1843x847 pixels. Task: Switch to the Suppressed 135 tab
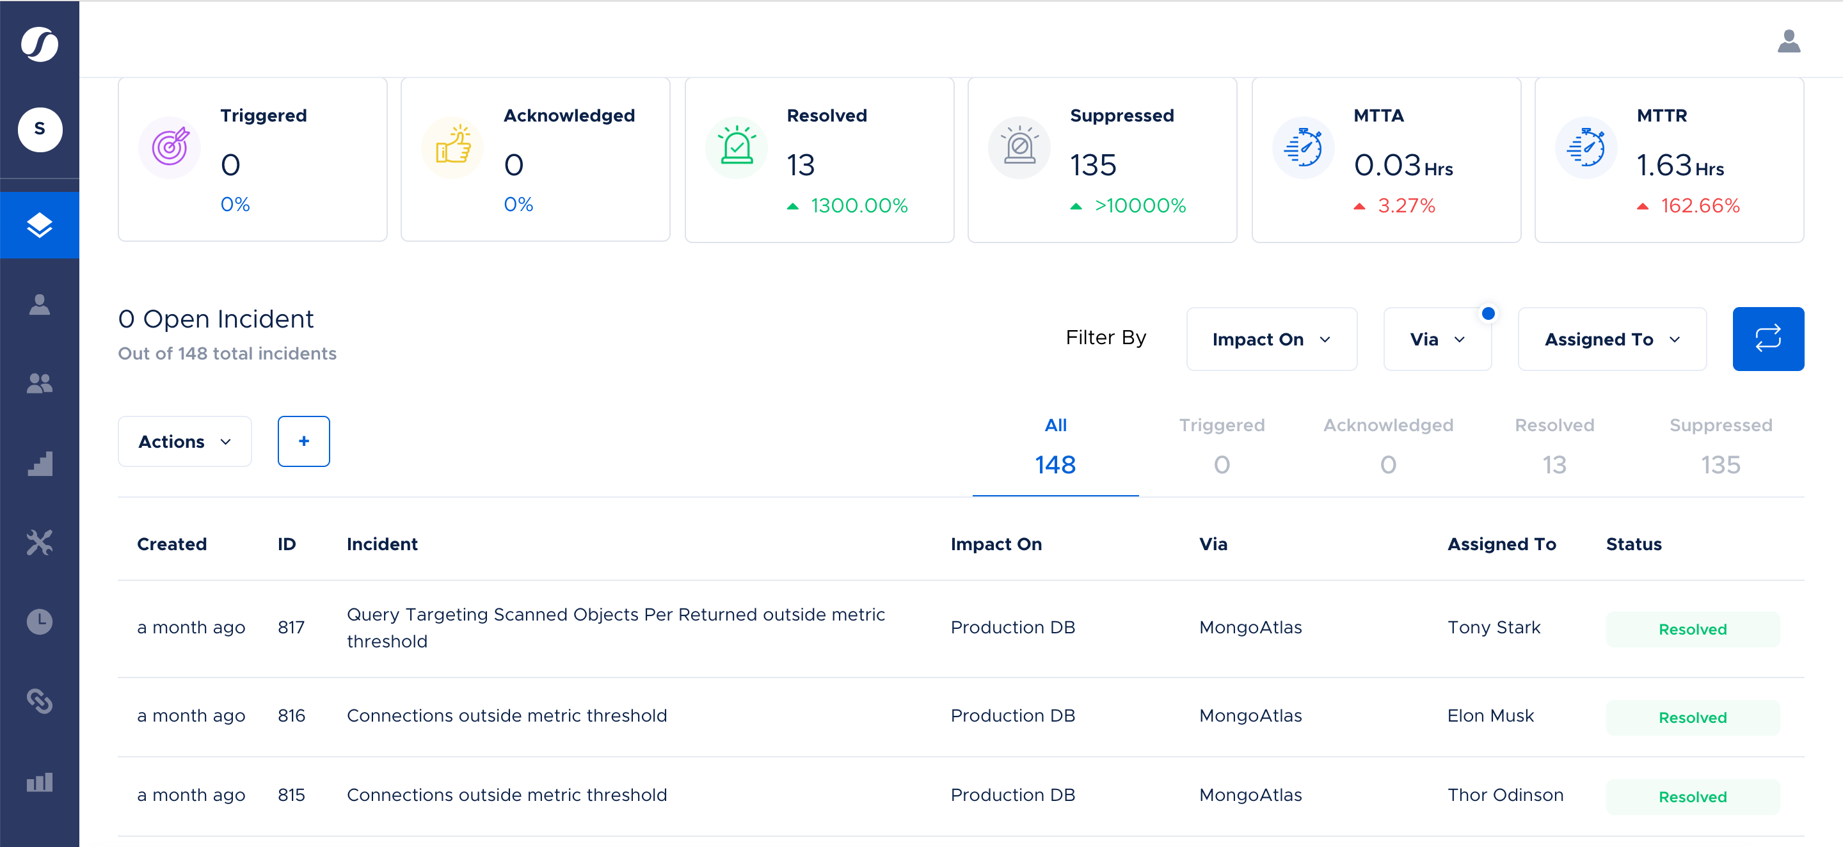[x=1720, y=446]
